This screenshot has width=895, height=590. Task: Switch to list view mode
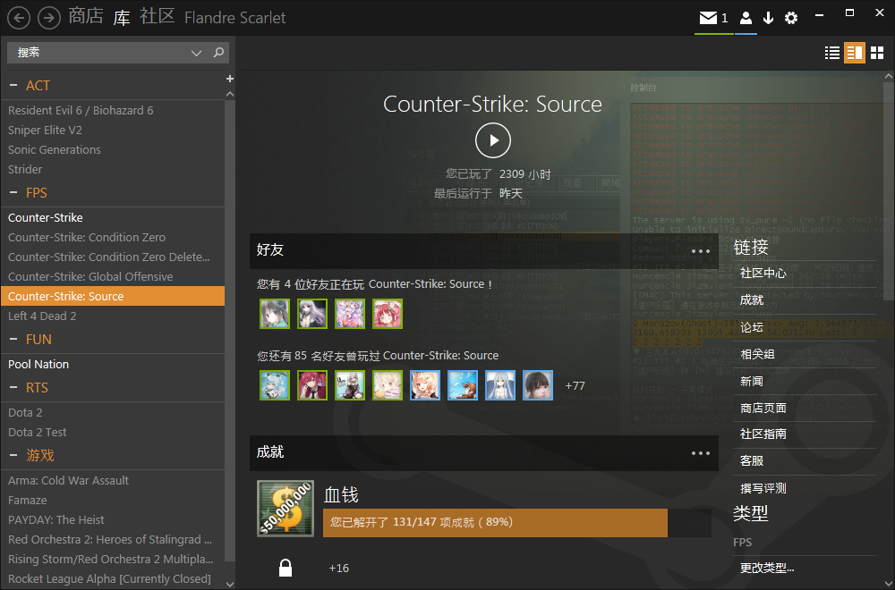832,53
